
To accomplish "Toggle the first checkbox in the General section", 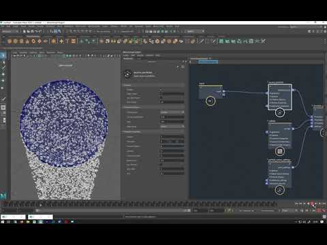I will (x=161, y=90).
